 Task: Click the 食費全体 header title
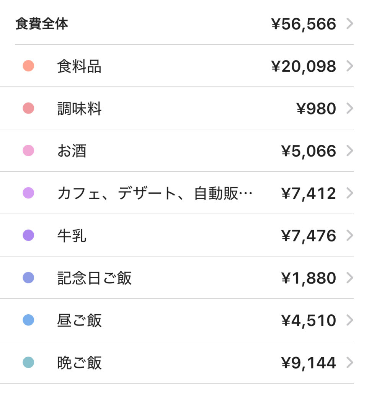pos(41,24)
